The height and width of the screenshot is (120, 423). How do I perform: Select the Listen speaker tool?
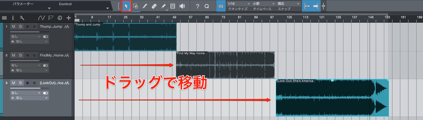click(x=182, y=6)
